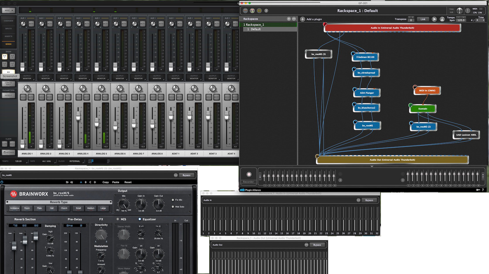
Task: Open the panels grid view icon in Gig Performer
Action: 259,11
